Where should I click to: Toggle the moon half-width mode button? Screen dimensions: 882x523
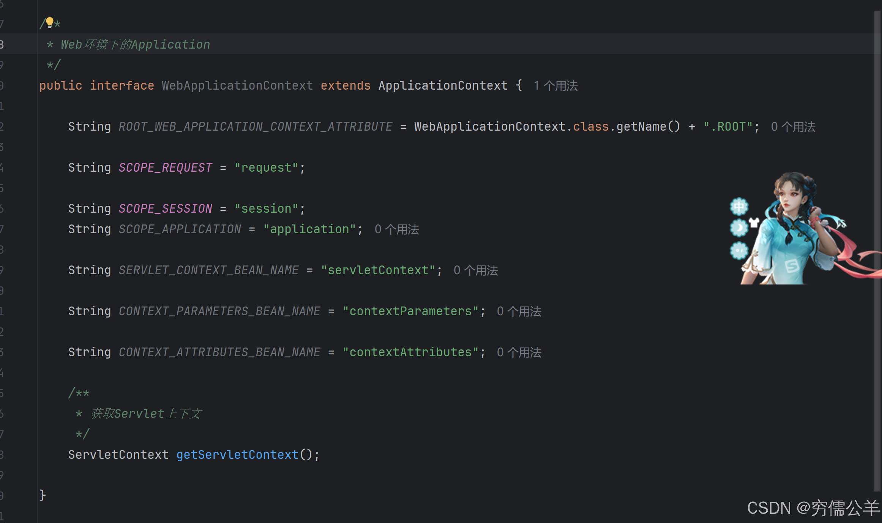pos(739,228)
